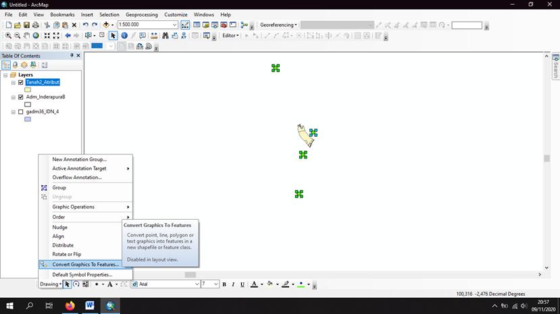
Task: Click the horizontal map scrollbar thumb
Action: 190,275
